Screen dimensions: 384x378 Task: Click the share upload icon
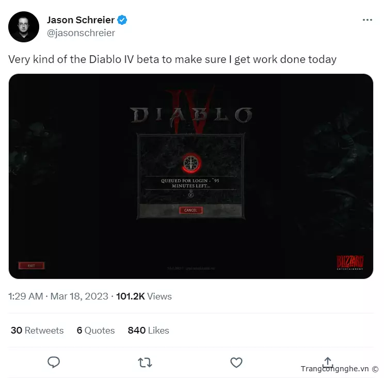tap(328, 362)
